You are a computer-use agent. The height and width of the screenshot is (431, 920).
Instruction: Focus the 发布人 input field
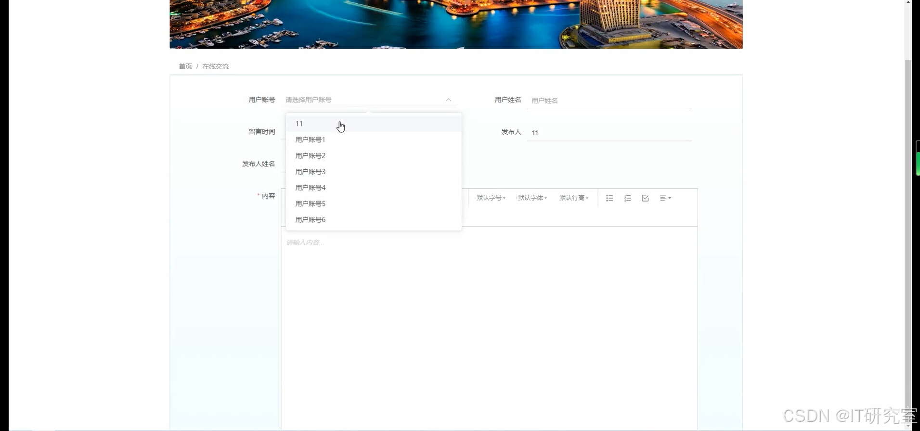[x=609, y=132]
